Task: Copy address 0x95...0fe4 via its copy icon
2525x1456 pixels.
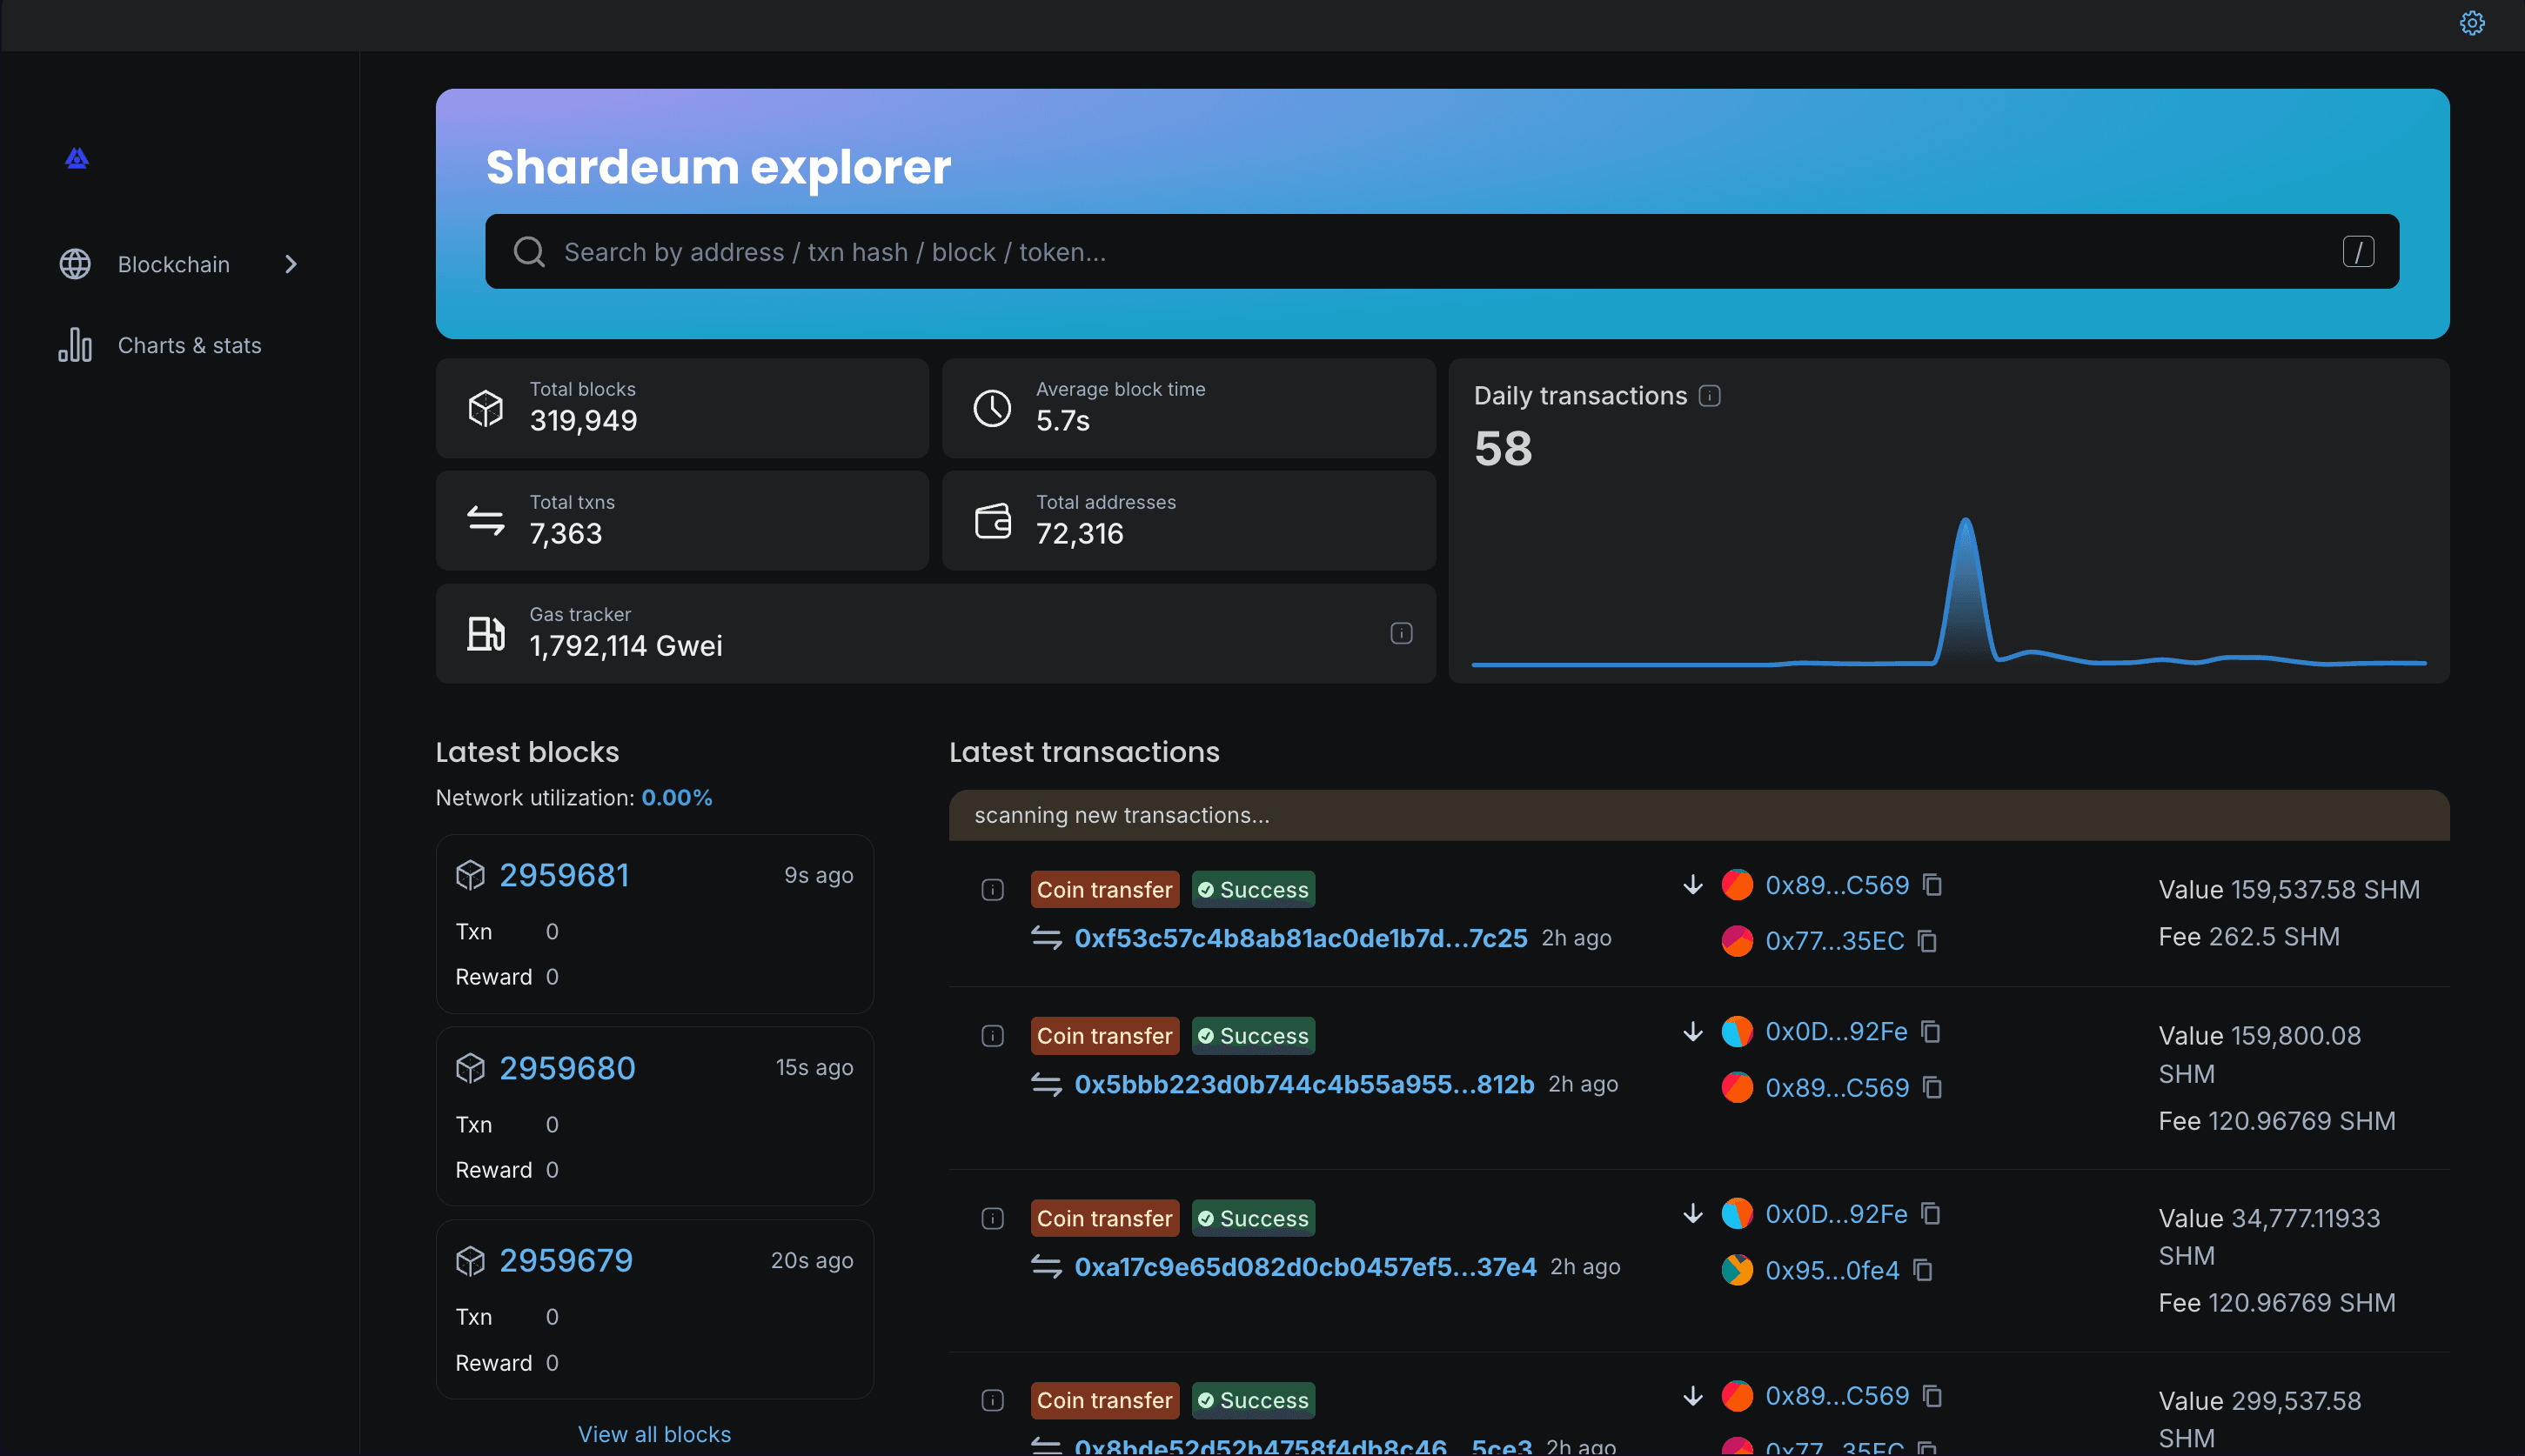Action: [x=1924, y=1270]
